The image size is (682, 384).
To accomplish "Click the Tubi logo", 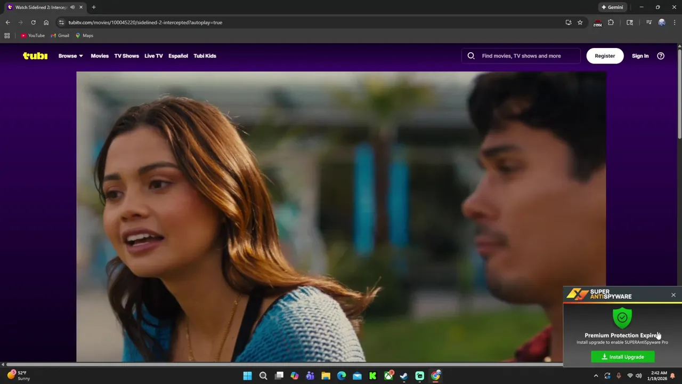I will 35,55.
